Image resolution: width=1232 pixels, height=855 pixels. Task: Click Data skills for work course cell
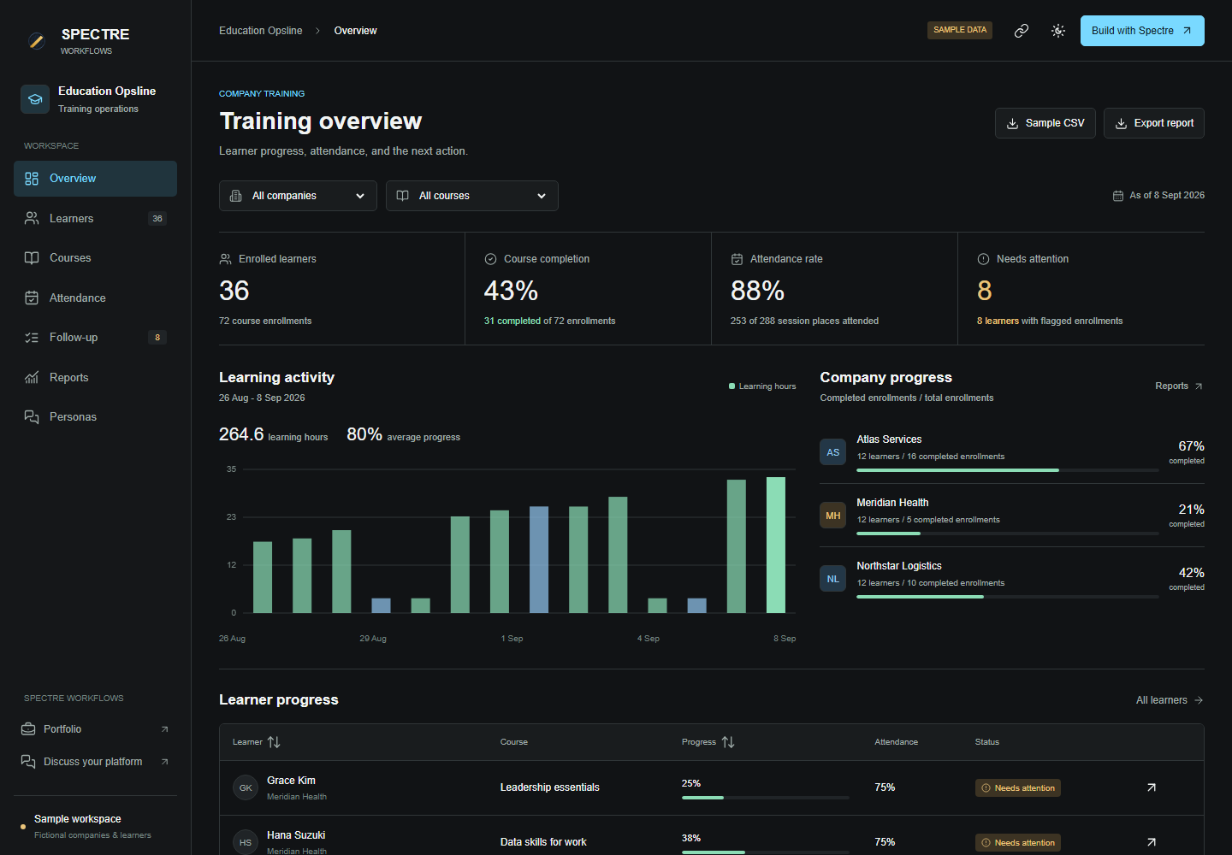543,842
